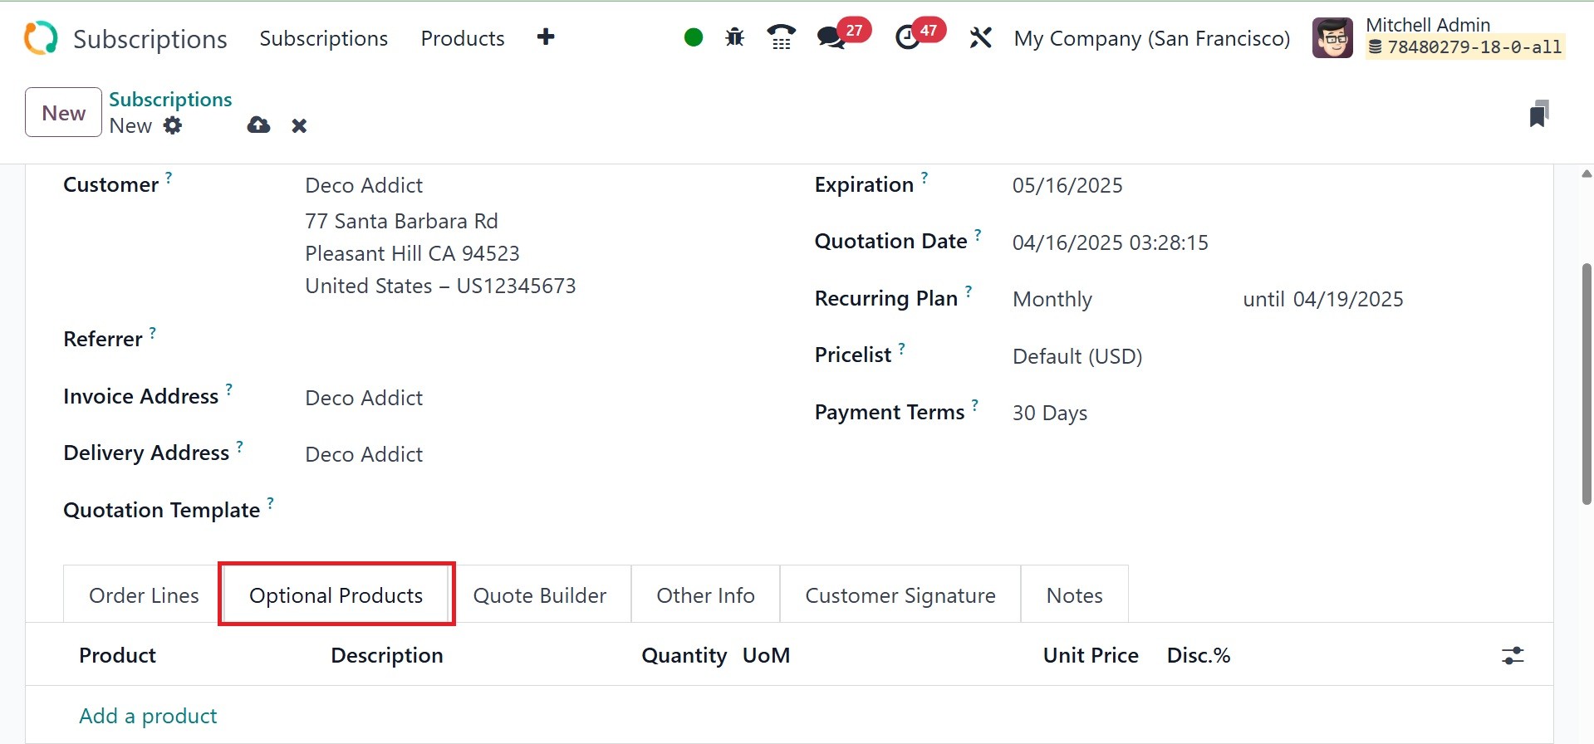Image resolution: width=1594 pixels, height=744 pixels.
Task: Click the wrench tools icon
Action: 981,37
